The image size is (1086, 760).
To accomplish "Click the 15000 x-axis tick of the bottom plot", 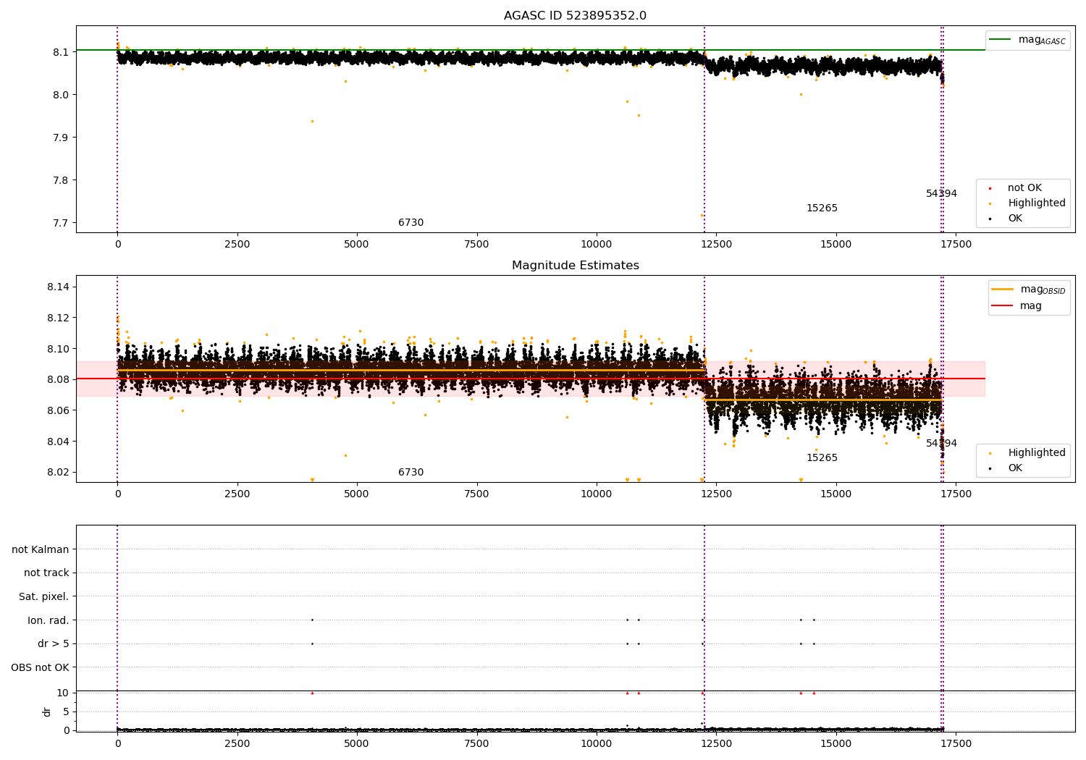I will point(836,743).
